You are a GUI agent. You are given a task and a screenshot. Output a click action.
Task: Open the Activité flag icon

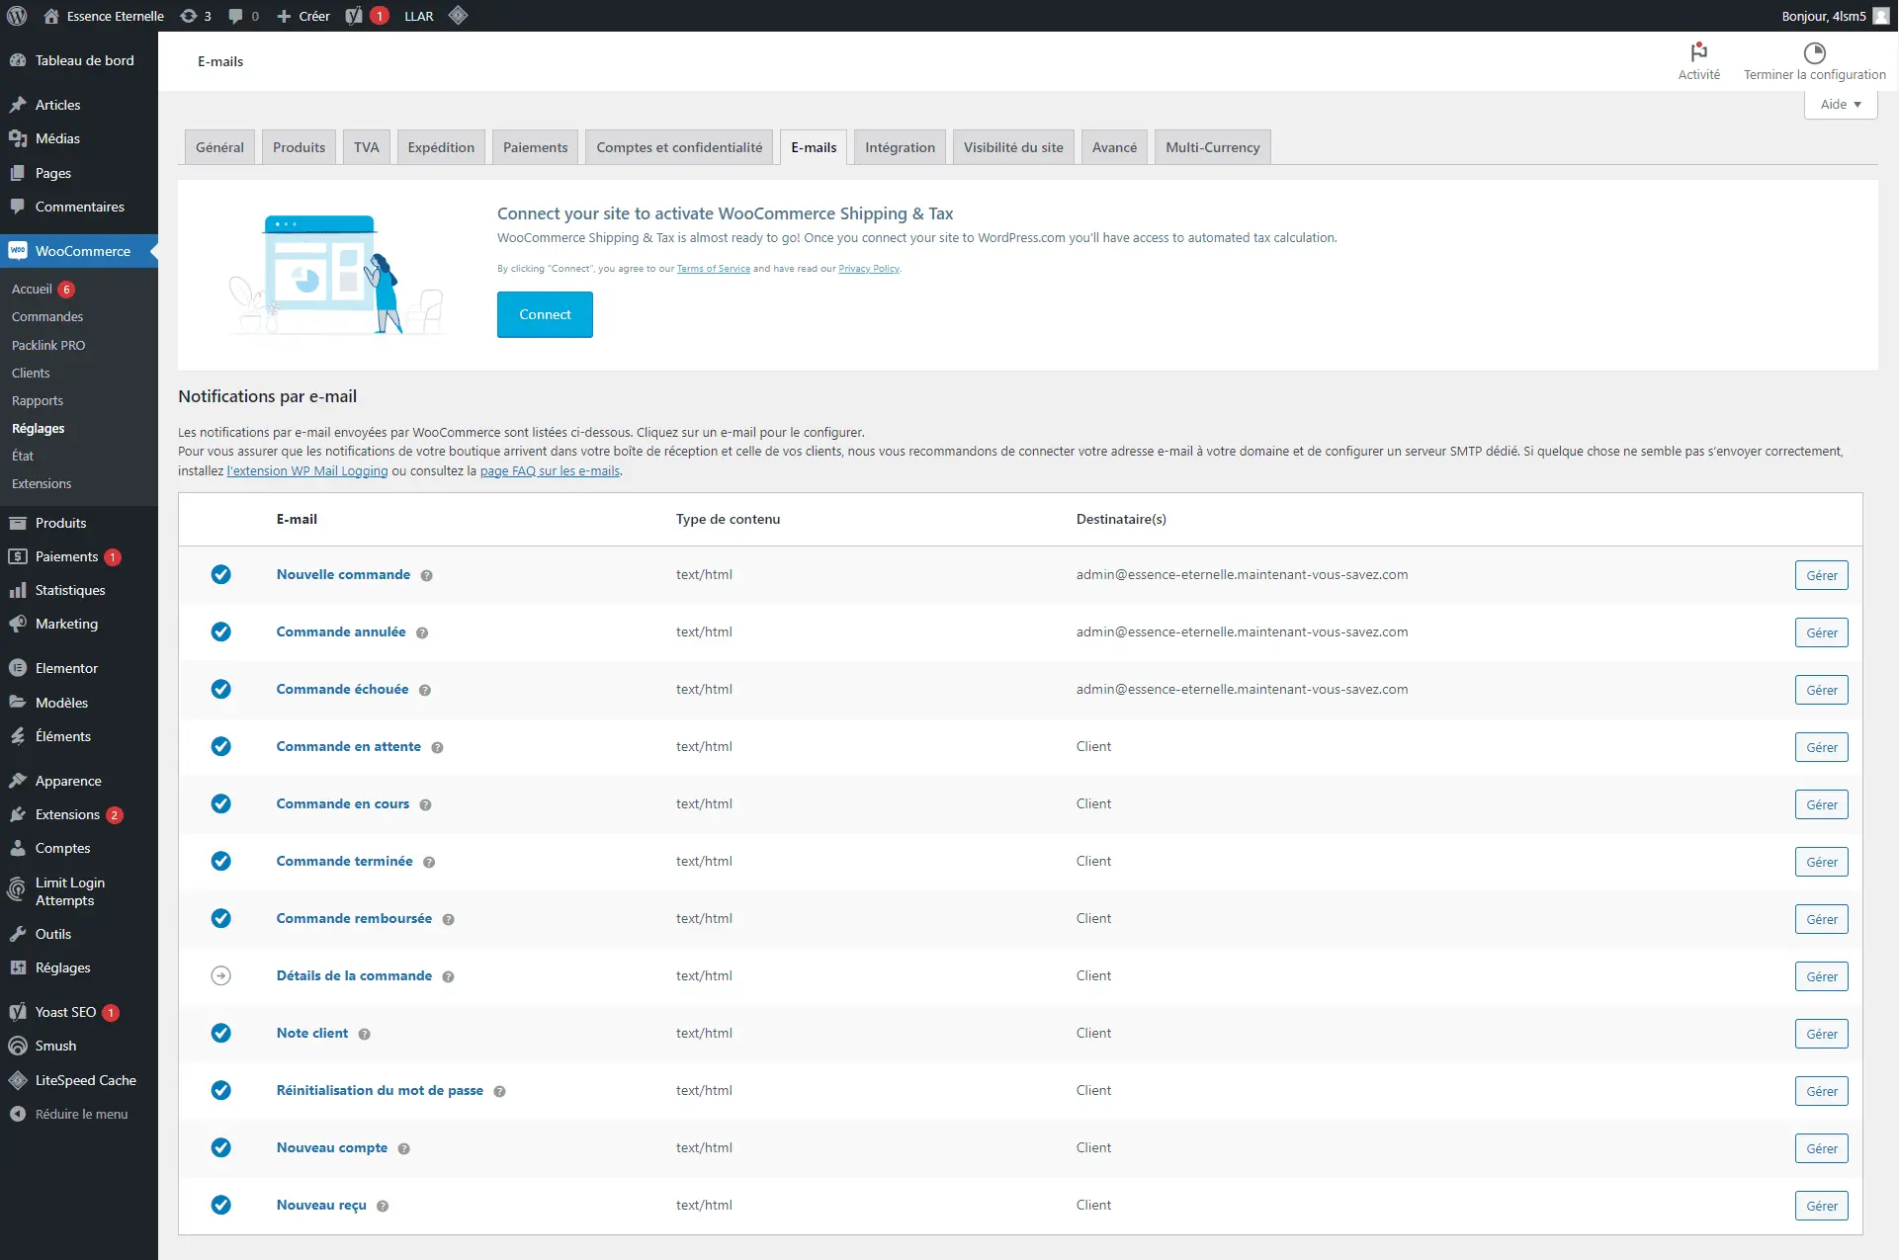coord(1698,51)
